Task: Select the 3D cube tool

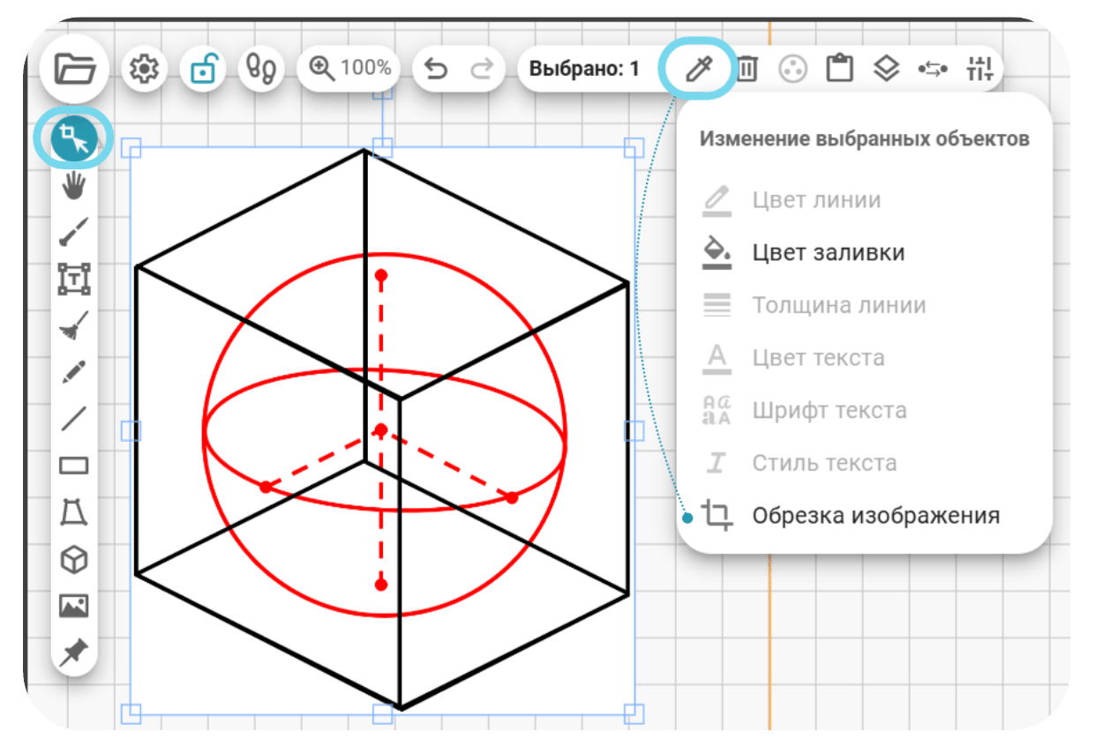Action: [74, 559]
